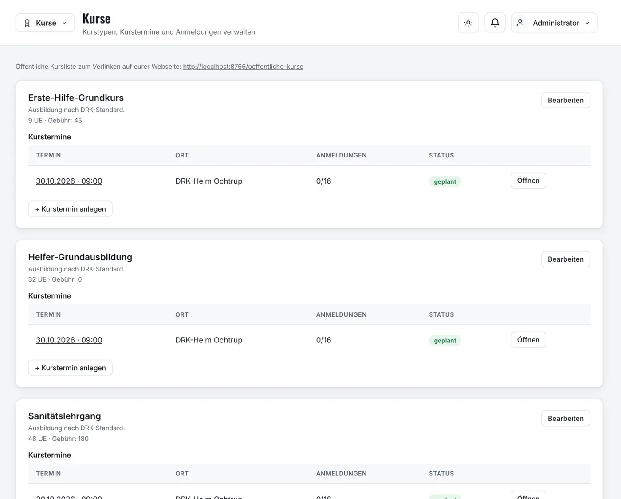621x499 pixels.
Task: Select the Sanitätslehrgang heading
Action: [x=65, y=416]
